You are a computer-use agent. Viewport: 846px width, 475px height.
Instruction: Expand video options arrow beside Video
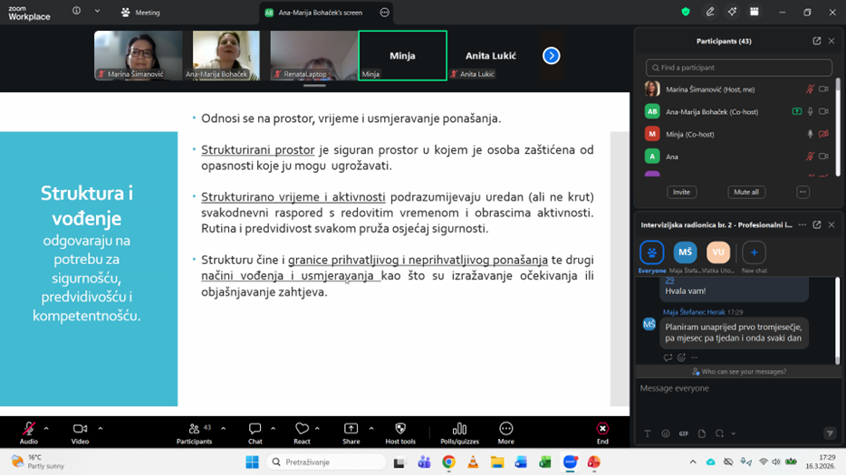tap(100, 429)
